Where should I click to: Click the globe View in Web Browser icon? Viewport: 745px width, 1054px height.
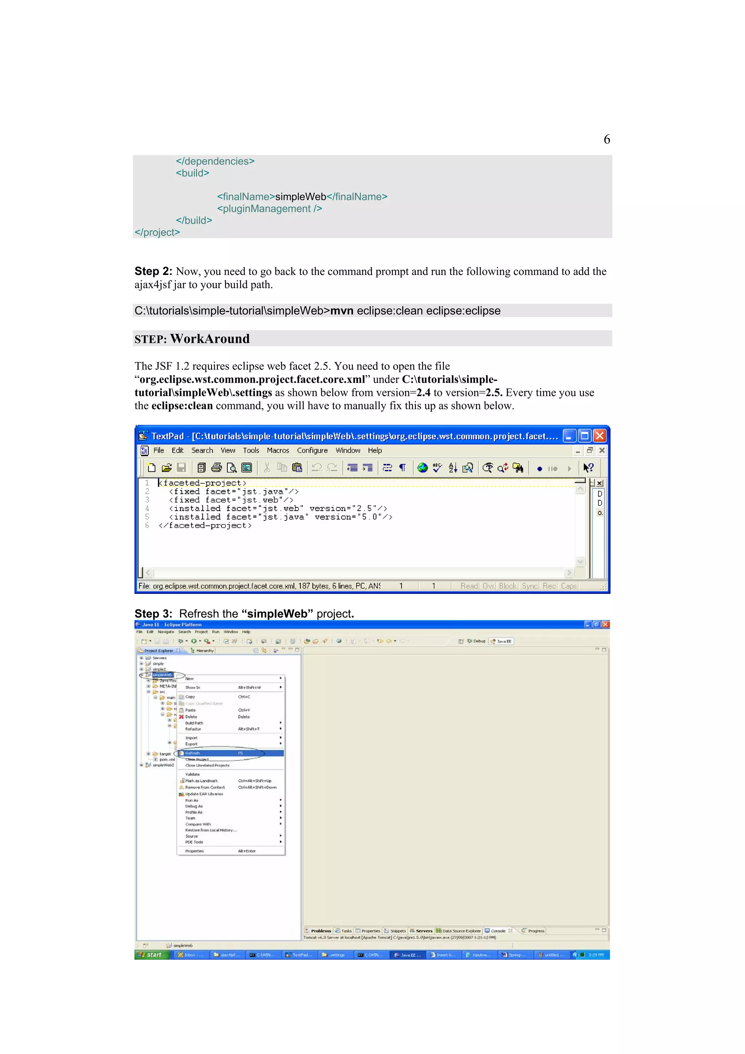point(422,468)
